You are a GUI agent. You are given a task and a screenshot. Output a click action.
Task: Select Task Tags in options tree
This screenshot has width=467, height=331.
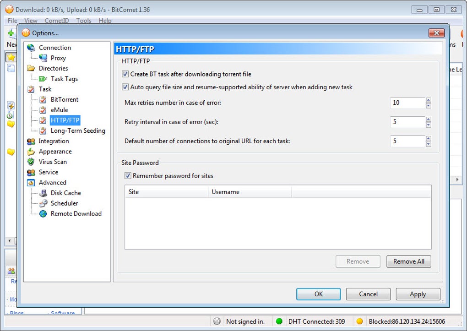[x=64, y=79]
